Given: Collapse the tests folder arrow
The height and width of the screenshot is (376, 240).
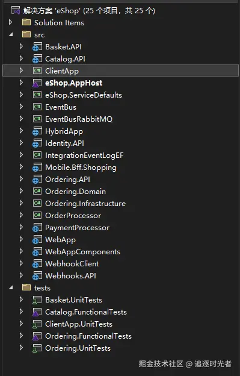Looking at the screenshot, I should (11, 287).
